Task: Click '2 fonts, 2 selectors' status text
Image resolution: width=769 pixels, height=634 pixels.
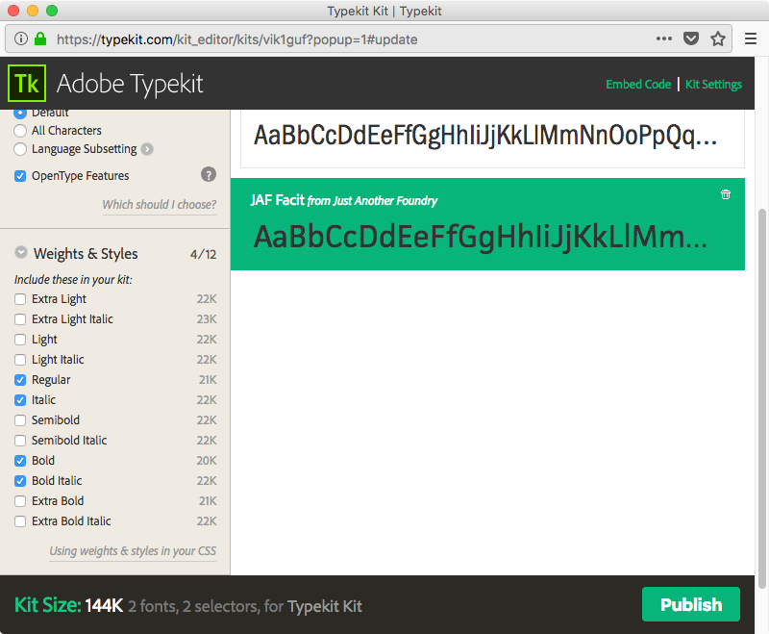Action: [194, 606]
